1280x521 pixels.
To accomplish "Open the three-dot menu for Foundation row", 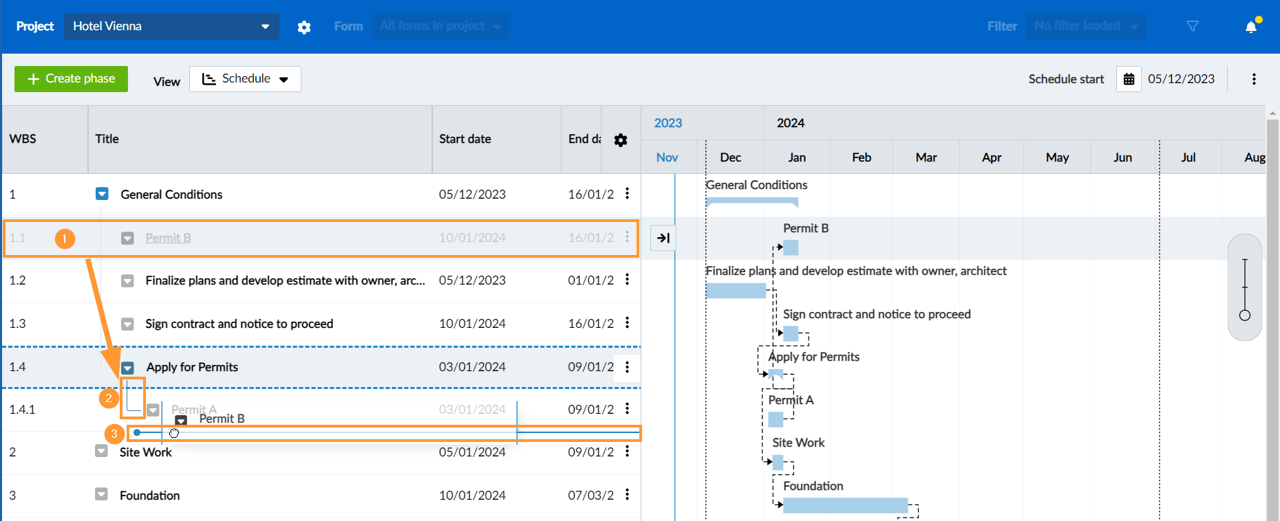I will (627, 495).
